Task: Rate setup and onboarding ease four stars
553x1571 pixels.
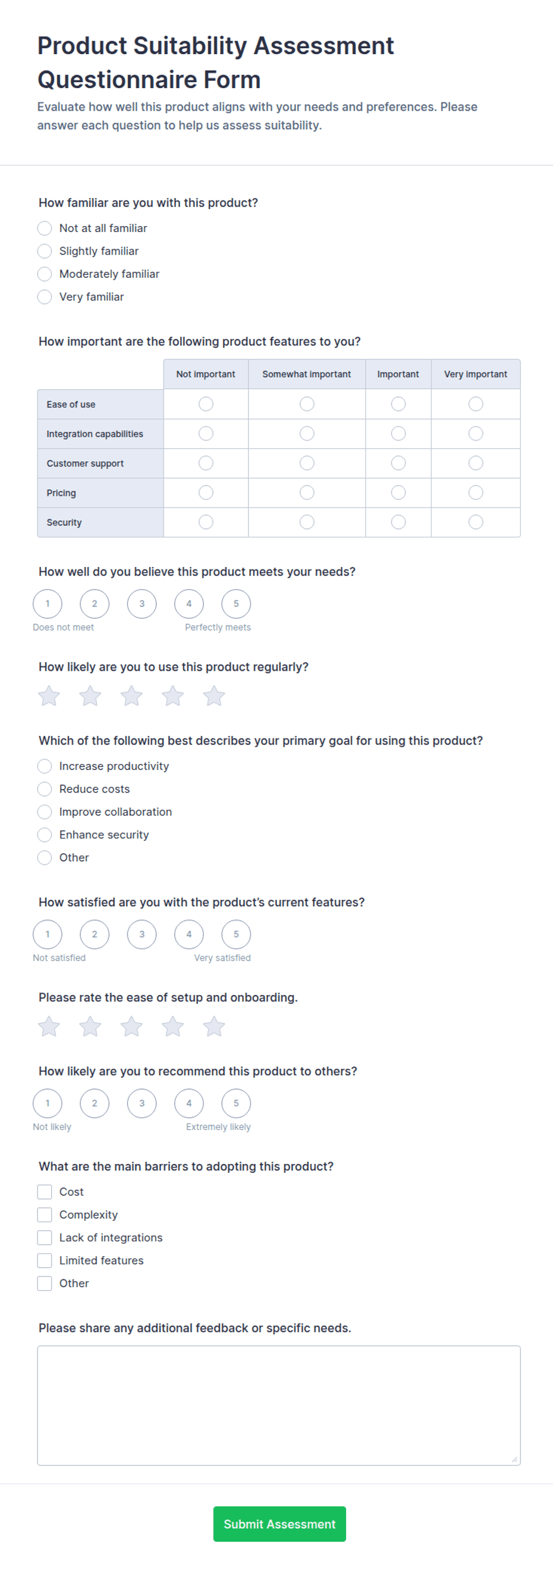Action: point(172,1027)
